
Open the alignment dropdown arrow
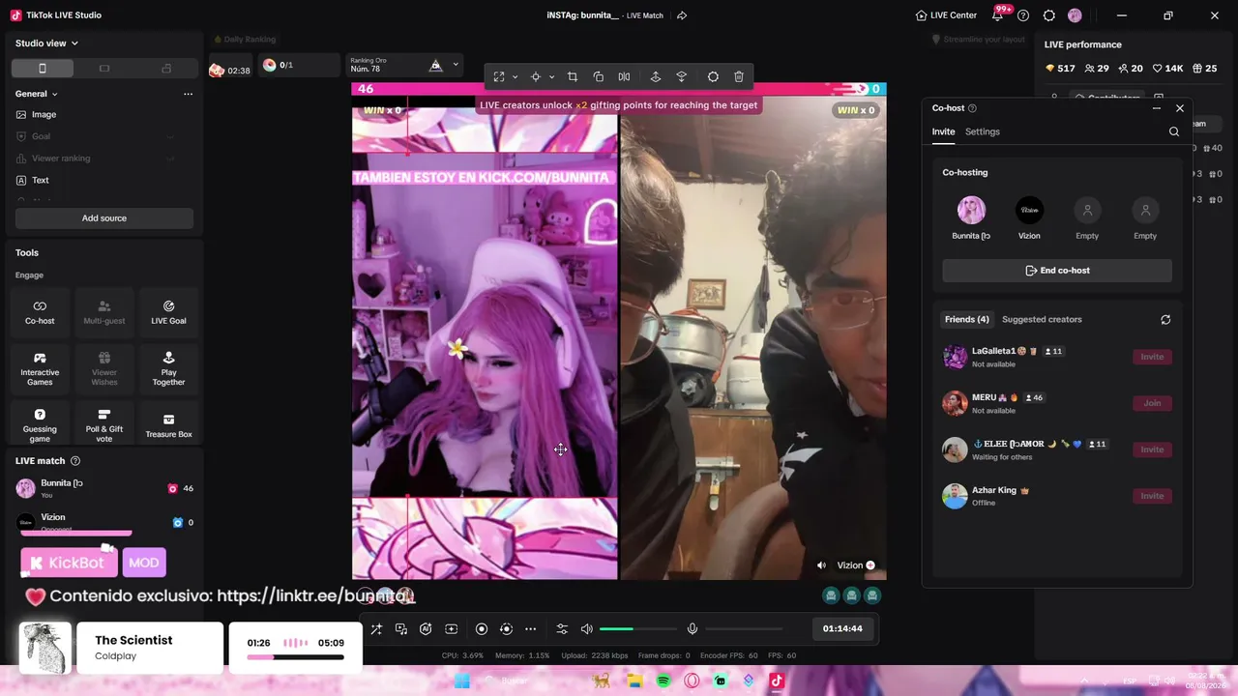[551, 76]
